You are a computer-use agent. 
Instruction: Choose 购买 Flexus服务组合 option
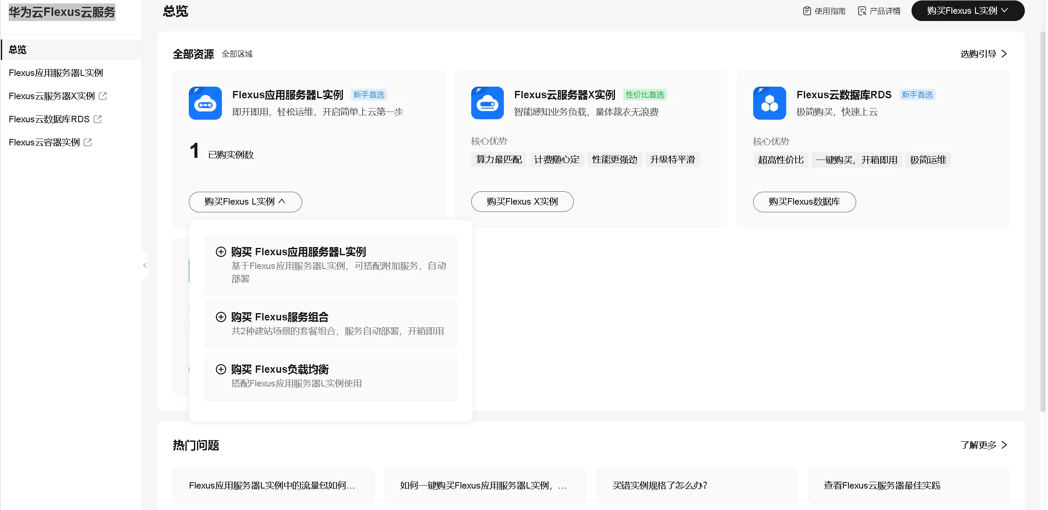point(330,325)
